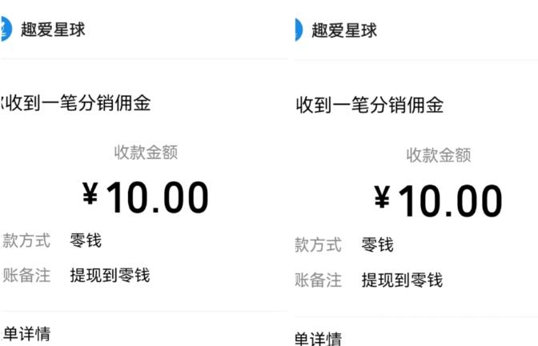
Task: Click the ¥10.00 amount in left receipt
Action: (145, 197)
